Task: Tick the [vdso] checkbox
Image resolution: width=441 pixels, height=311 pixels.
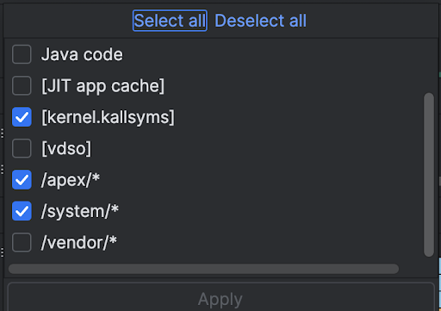Action: point(22,148)
